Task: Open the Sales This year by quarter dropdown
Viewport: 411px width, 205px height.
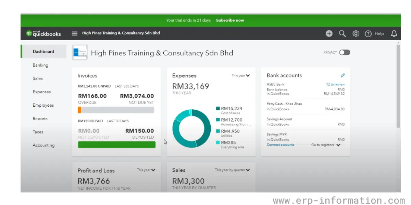Action: pos(233,170)
